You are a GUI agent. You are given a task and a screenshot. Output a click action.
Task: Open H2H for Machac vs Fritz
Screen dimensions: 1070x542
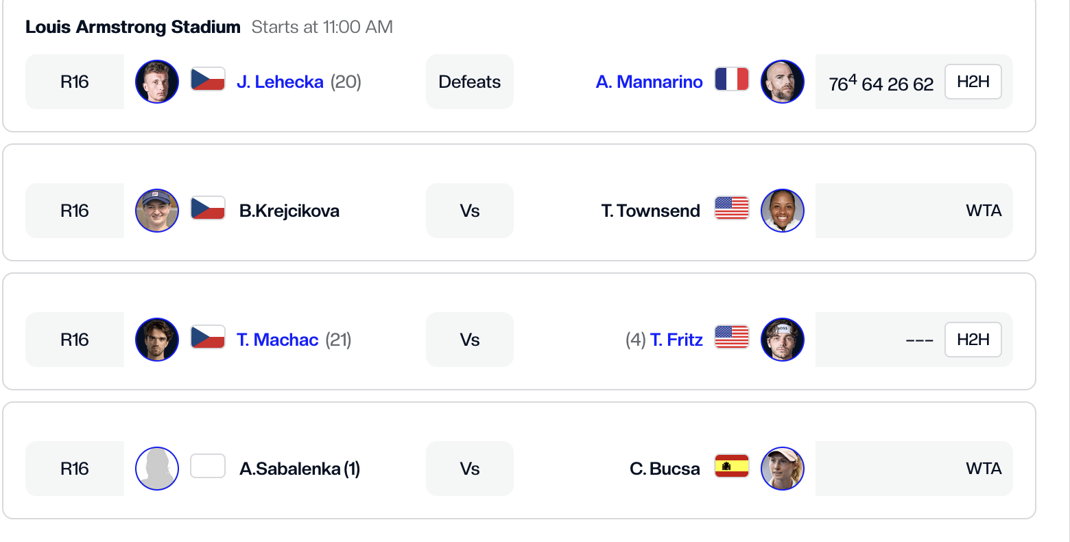(x=973, y=340)
